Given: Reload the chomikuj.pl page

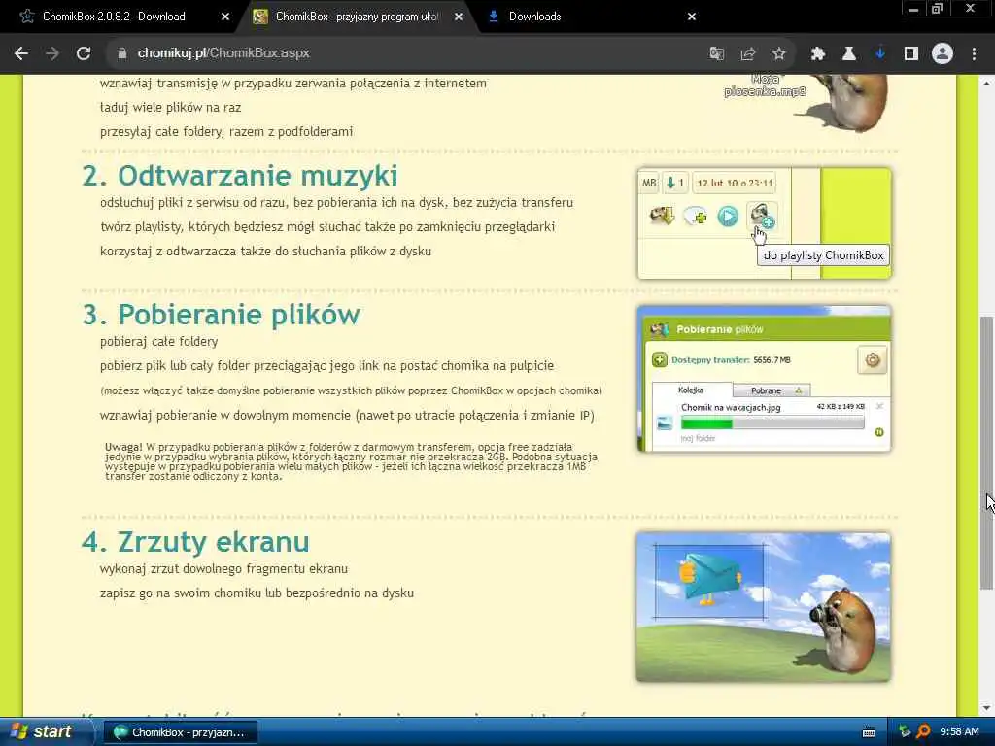Looking at the screenshot, I should [x=84, y=54].
